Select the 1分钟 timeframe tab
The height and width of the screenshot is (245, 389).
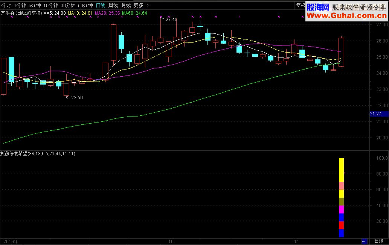click(x=20, y=5)
